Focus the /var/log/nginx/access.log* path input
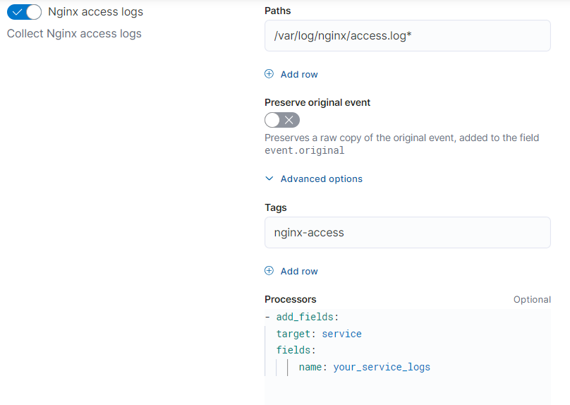Viewport: 570px width, 405px height. 407,35
